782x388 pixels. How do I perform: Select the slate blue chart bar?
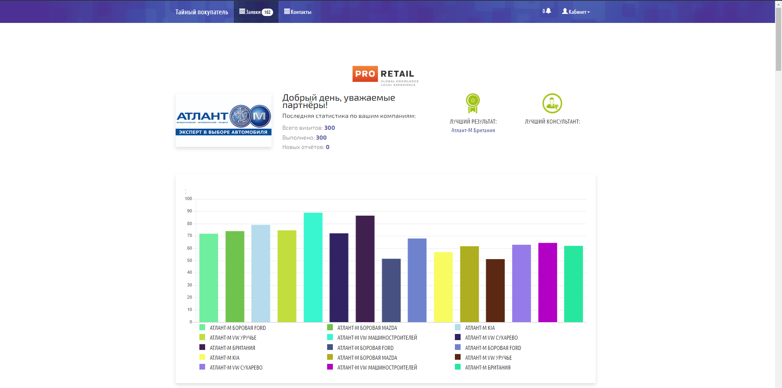tap(391, 290)
